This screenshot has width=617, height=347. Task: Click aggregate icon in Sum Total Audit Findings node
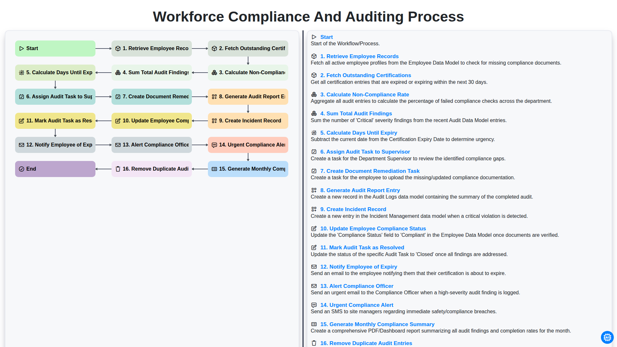118,73
